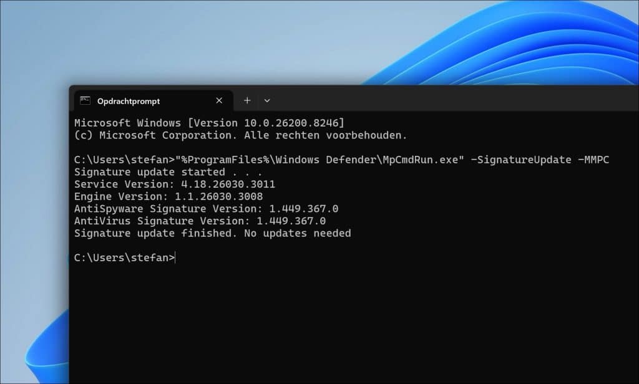Viewport: 639px width, 384px height.
Task: Click the Microsoft Windows version line
Action: pyautogui.click(x=210, y=123)
